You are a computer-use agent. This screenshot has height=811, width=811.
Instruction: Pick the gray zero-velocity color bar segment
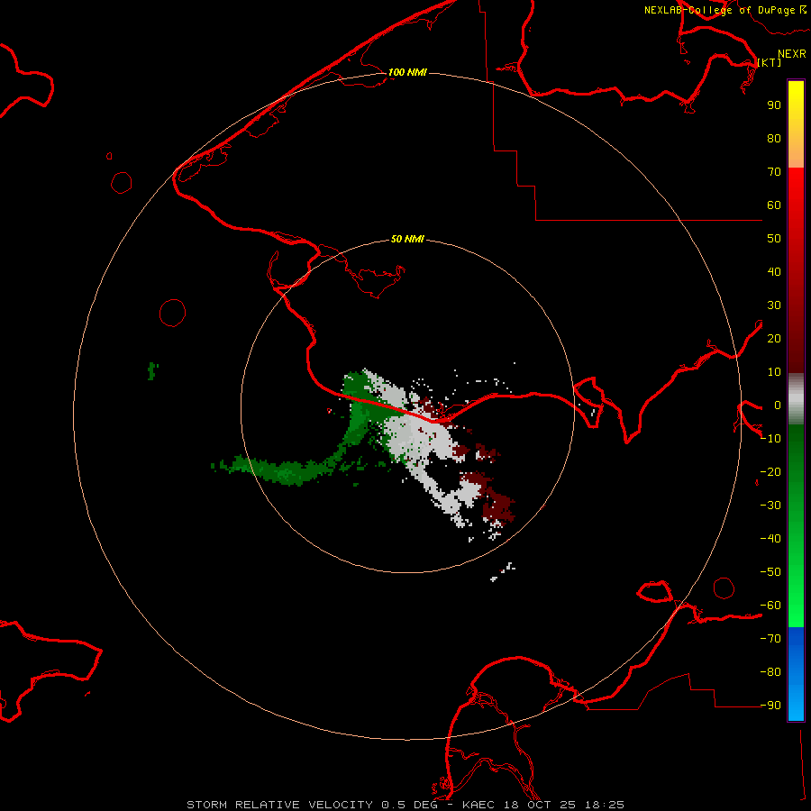tap(796, 399)
